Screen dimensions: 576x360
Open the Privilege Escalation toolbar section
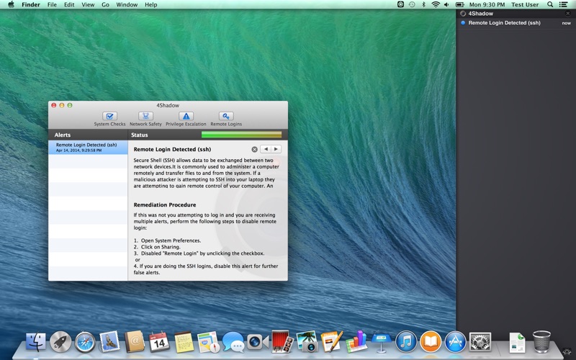point(186,119)
